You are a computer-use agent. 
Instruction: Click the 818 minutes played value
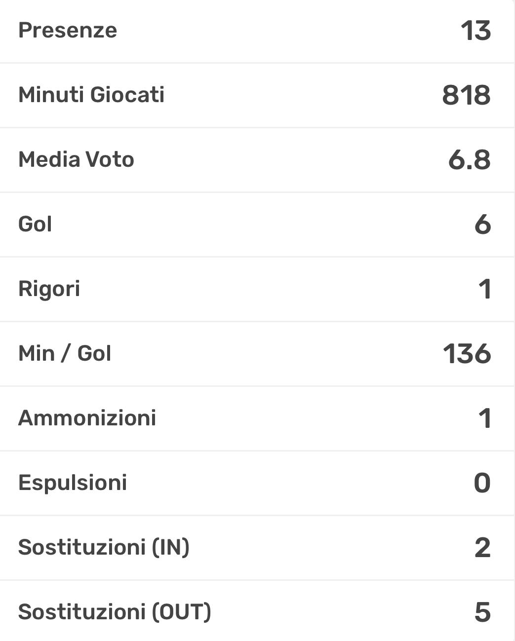point(466,95)
